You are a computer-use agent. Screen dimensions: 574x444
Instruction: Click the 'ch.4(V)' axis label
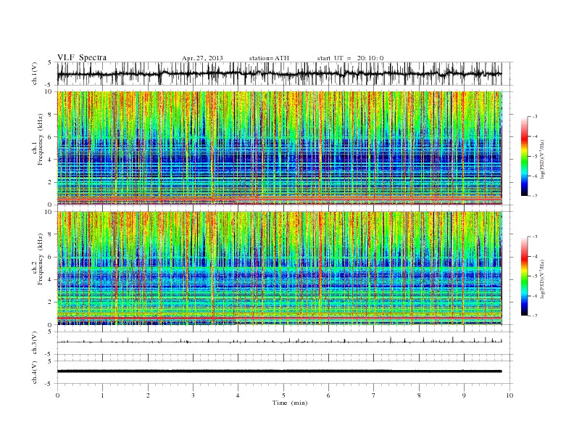(x=35, y=372)
